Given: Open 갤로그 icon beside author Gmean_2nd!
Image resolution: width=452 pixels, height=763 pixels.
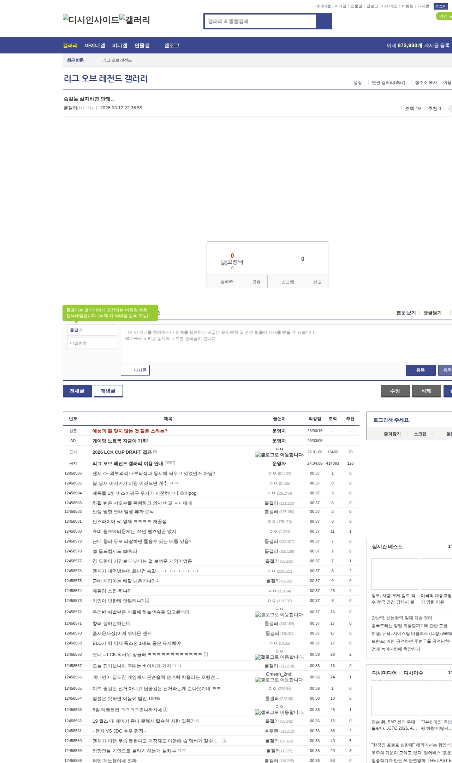Looking at the screenshot, I should click(279, 680).
